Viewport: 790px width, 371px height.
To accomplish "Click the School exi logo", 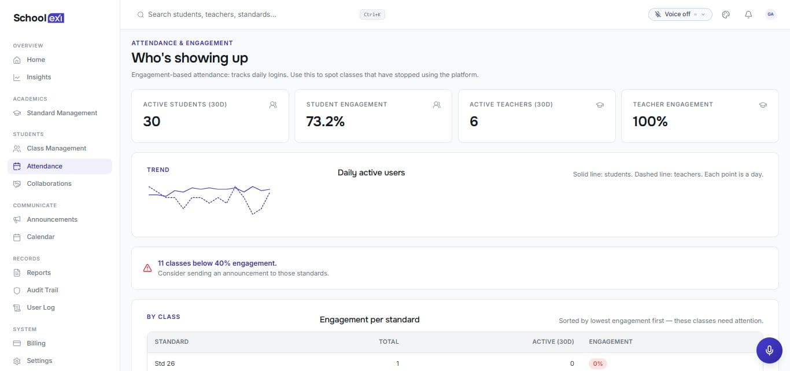I will pyautogui.click(x=39, y=18).
